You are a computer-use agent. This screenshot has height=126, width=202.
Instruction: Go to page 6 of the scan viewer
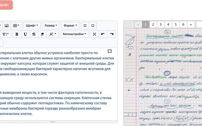183,24
